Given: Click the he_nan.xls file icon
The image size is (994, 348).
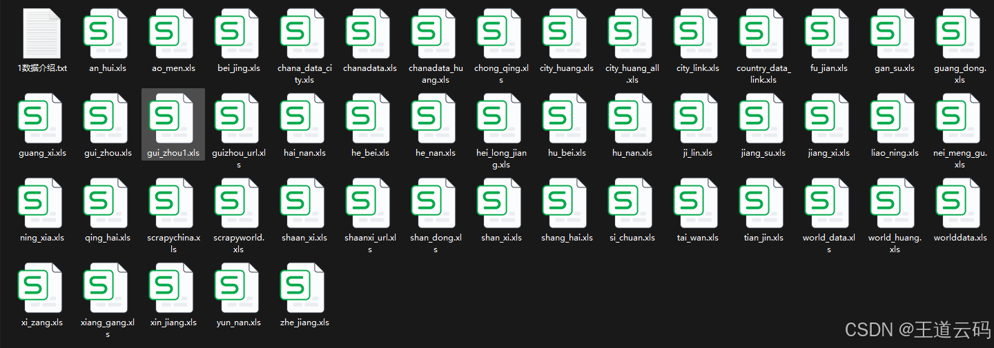Looking at the screenshot, I should click(434, 119).
